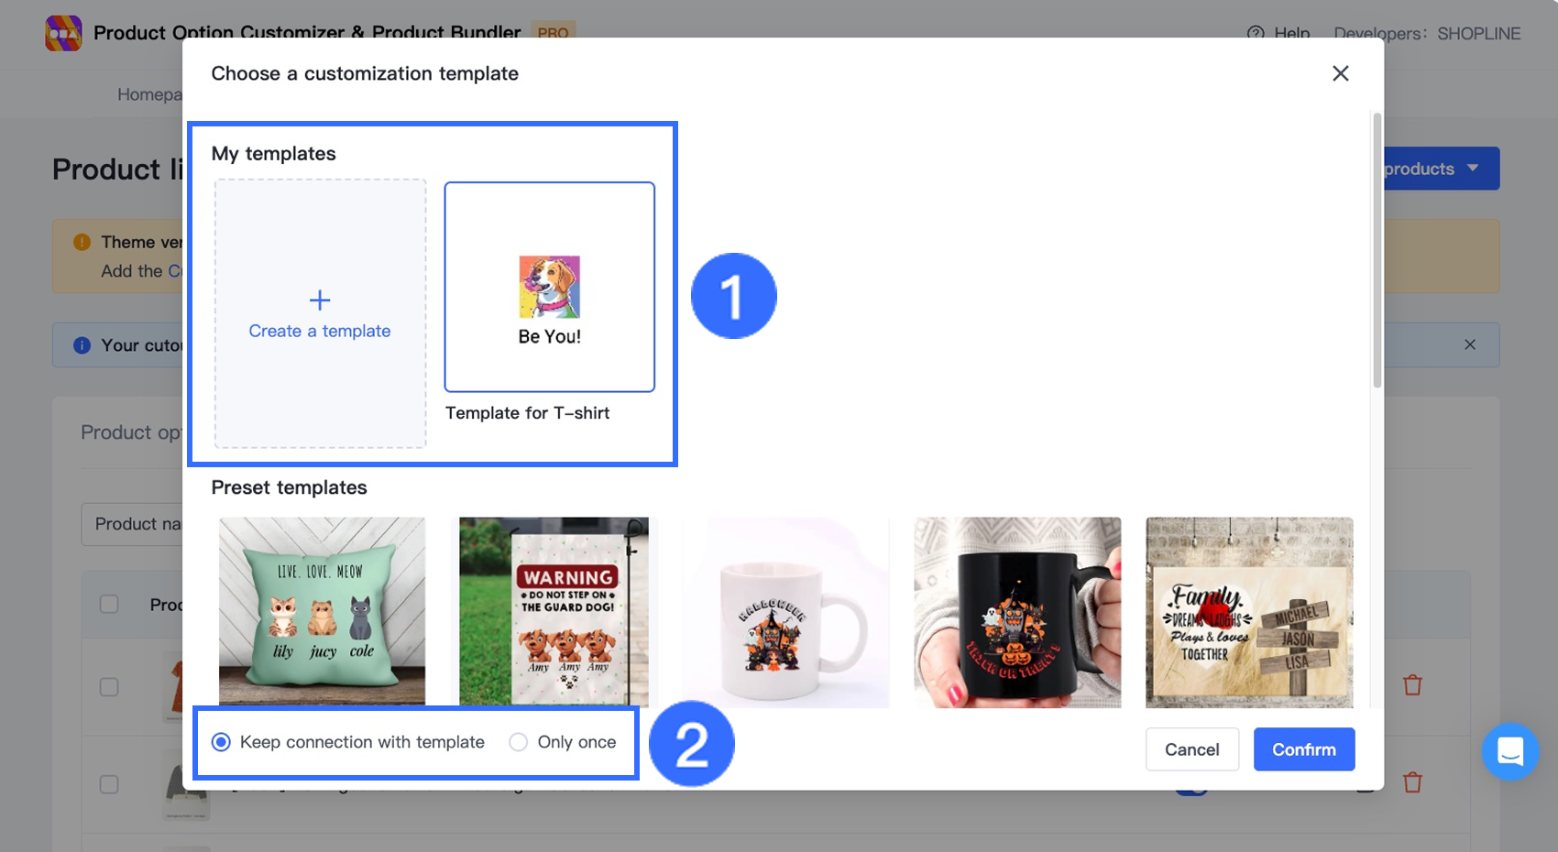Check the select-all checkbox in product table header

pyautogui.click(x=109, y=604)
